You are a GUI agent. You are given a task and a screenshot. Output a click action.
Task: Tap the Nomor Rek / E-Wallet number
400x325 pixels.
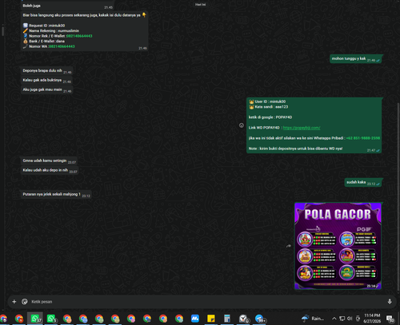tap(79, 36)
